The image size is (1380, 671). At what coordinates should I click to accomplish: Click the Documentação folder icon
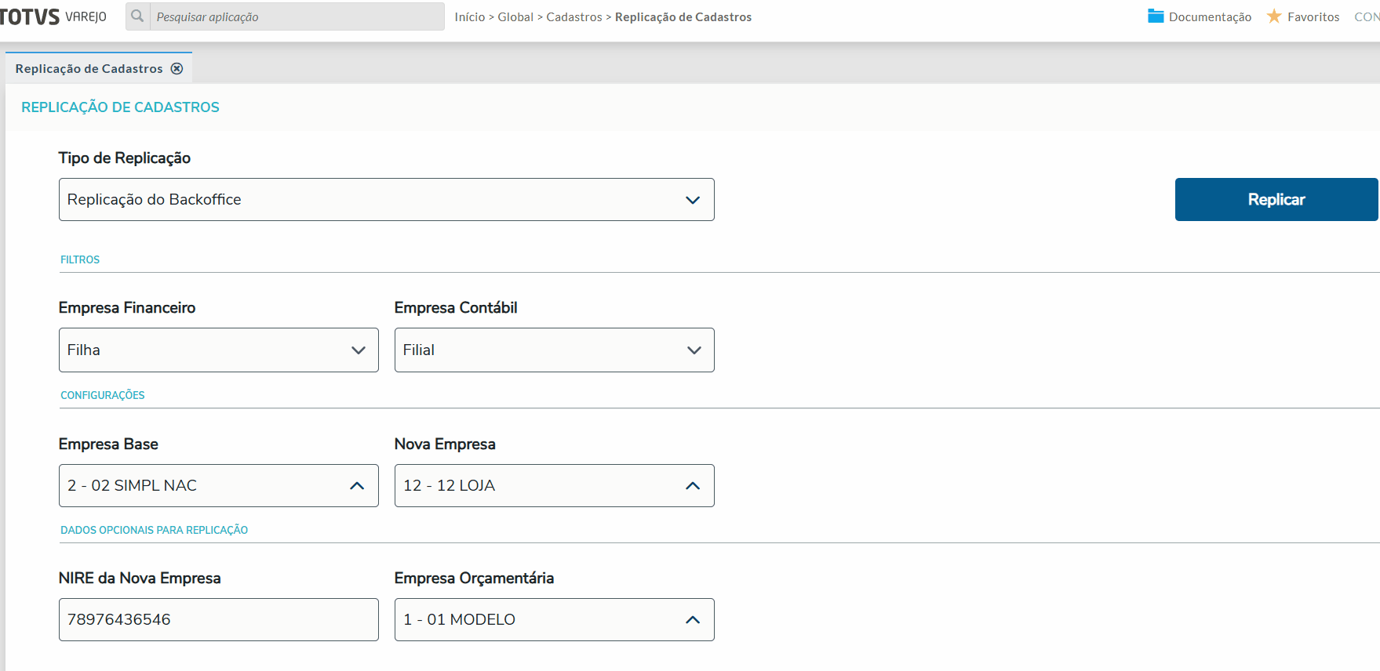(1155, 16)
